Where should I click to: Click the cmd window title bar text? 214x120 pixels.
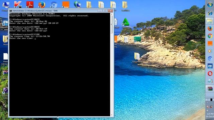click(x=35, y=11)
